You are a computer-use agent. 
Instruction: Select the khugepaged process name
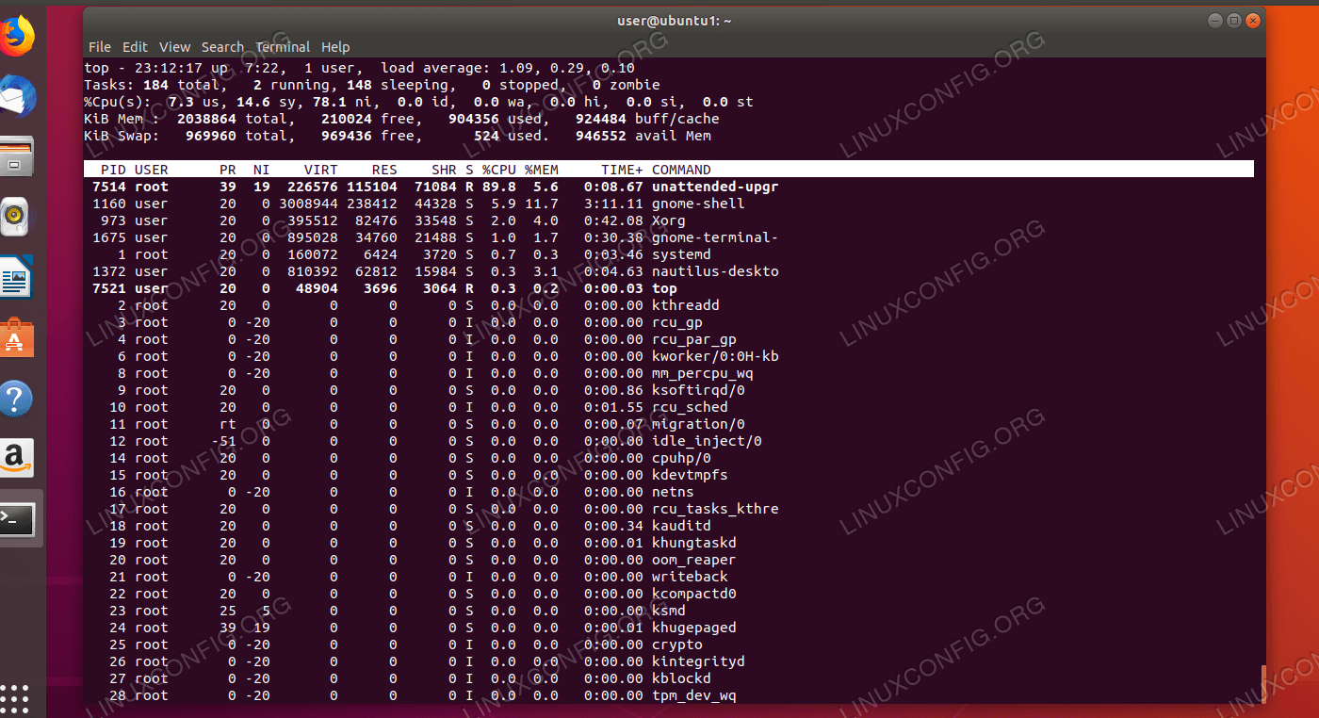694,628
